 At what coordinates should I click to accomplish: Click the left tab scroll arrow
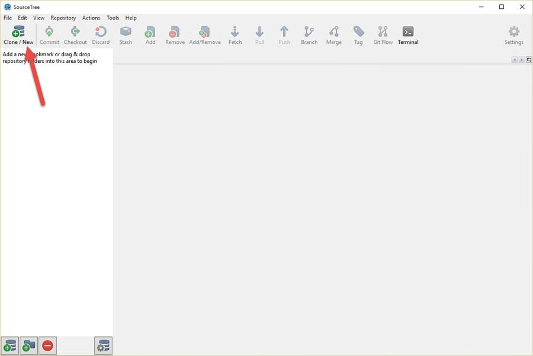coord(514,60)
